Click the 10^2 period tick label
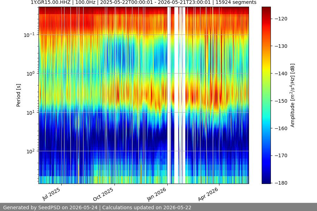317x211 pixels. pyautogui.click(x=31, y=151)
